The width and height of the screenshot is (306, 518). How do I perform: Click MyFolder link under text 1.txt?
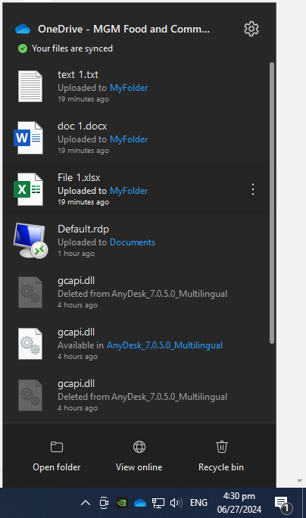click(129, 88)
